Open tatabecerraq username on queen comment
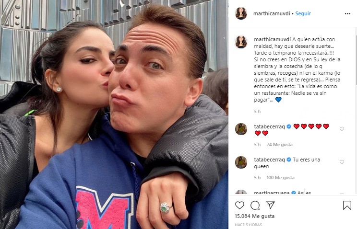 269,160
